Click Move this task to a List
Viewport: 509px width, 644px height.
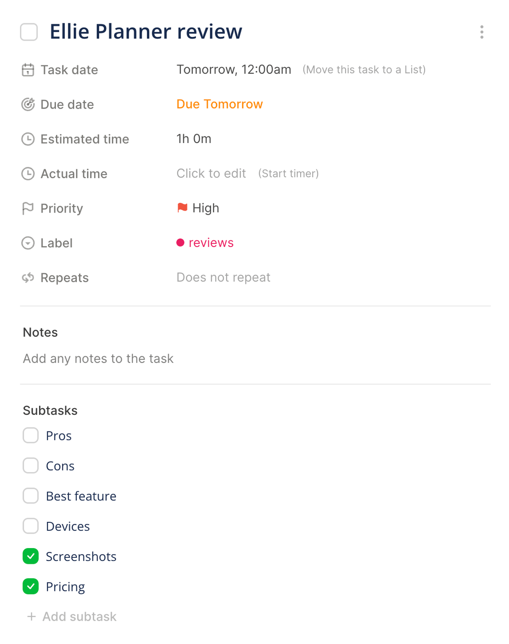(x=364, y=70)
